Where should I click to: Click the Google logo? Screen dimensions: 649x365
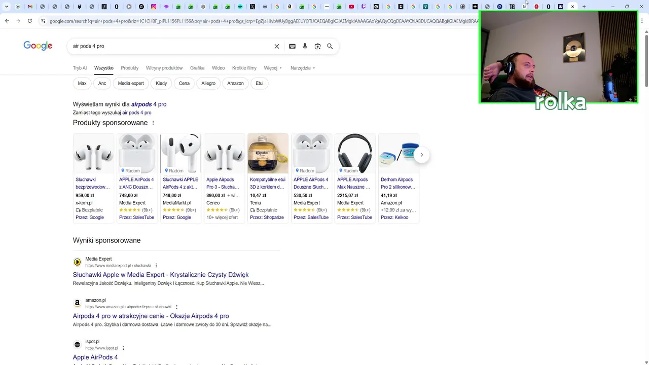[x=38, y=46]
